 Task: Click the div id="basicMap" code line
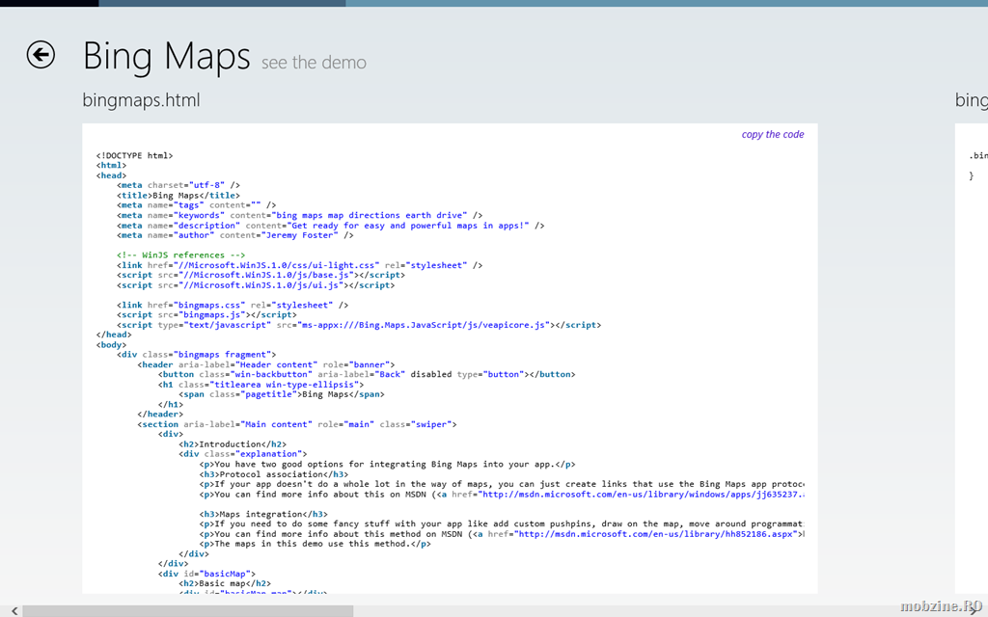[x=206, y=574]
